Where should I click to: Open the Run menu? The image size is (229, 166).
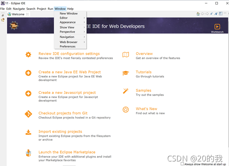point(50,9)
